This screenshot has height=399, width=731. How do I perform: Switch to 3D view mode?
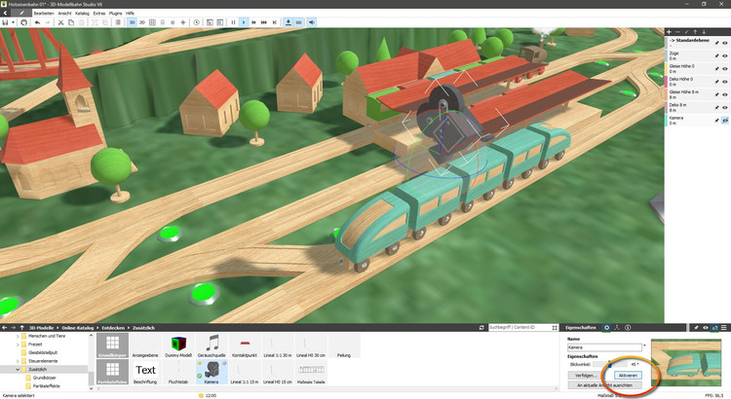coord(132,21)
